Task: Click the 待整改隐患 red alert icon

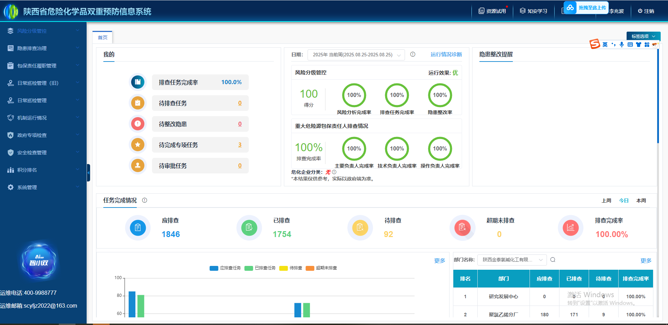Action: click(x=138, y=124)
